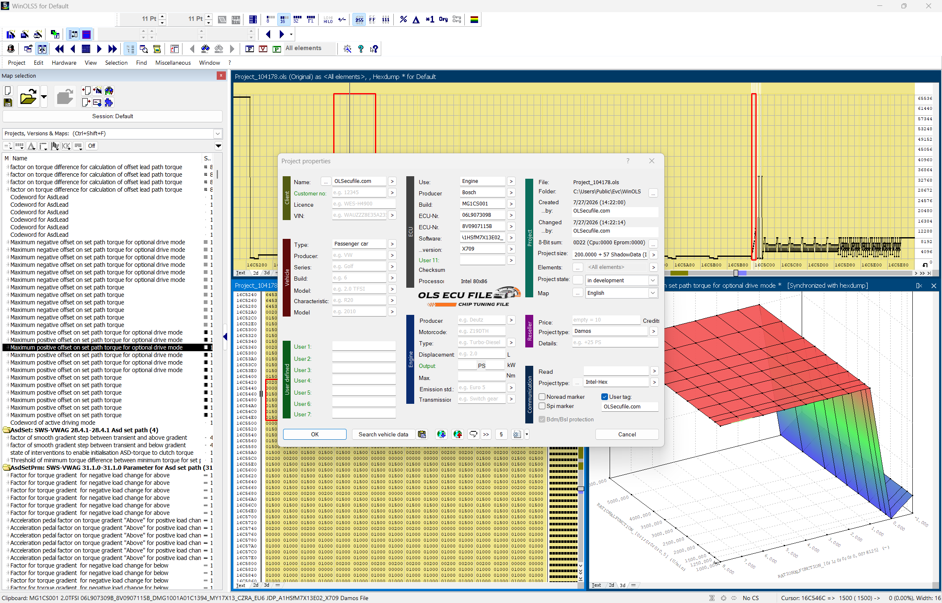Viewport: 942px width, 603px height.
Task: Click the 8-bit data width icon
Action: coord(270,19)
